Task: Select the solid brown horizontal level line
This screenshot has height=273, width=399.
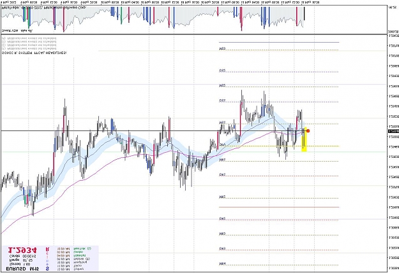Action: [x=279, y=207]
